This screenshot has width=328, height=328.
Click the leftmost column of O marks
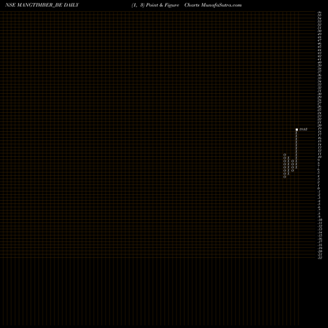[285, 166]
